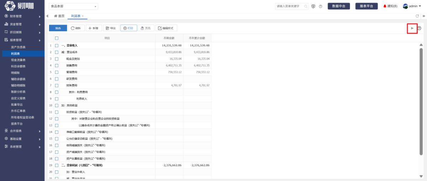This screenshot has width=427, height=181.
Task: Click the 折旧摊销 sidebar icon
Action: (x=6, y=32)
